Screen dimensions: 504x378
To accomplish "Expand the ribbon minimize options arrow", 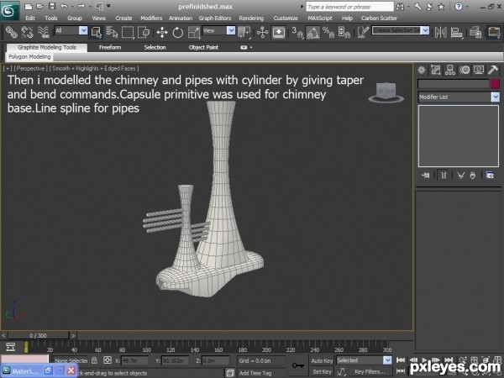I will (x=251, y=48).
